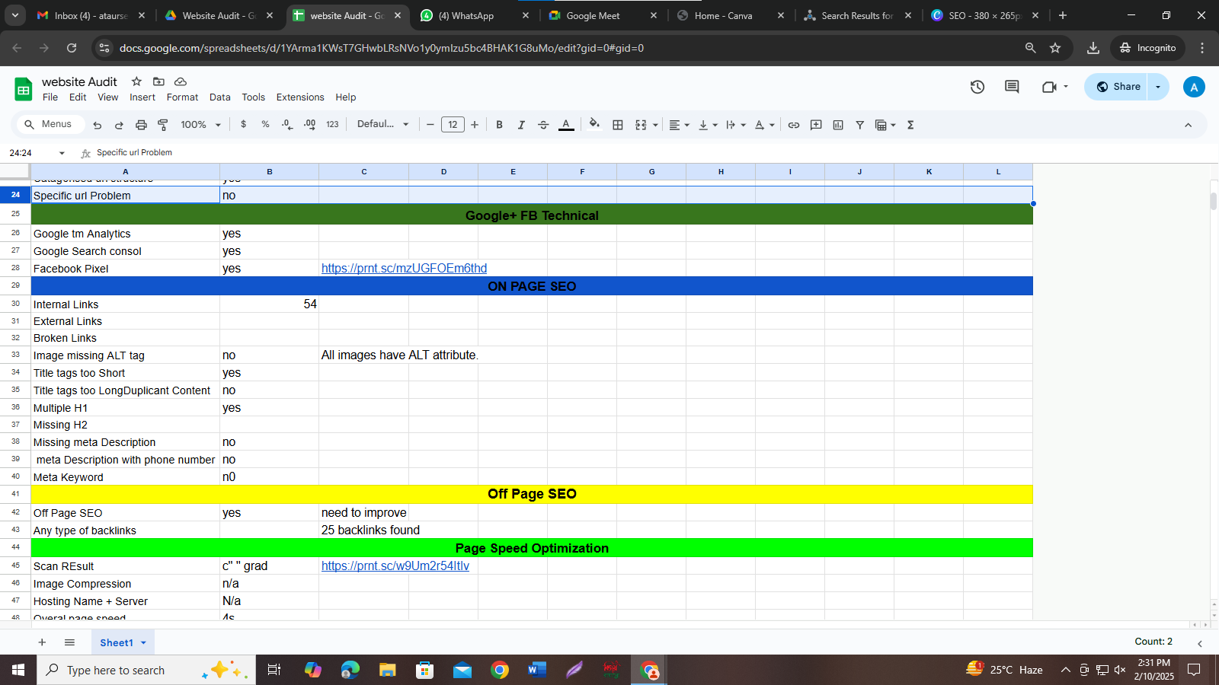The width and height of the screenshot is (1219, 685).
Task: Toggle strikethrough formatting
Action: coord(543,124)
